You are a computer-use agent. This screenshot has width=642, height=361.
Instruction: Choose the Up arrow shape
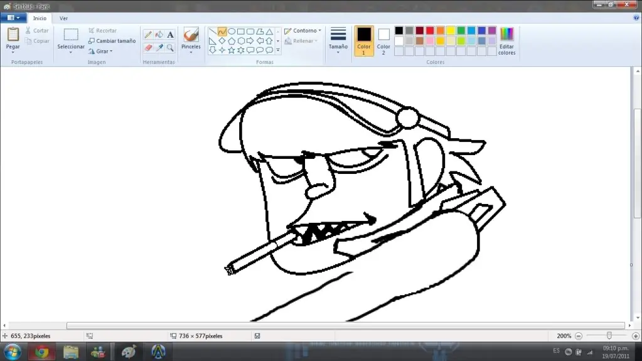tap(269, 41)
